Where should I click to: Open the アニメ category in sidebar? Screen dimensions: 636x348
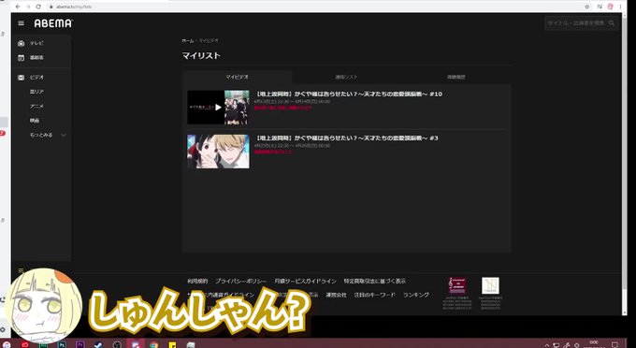[36, 107]
